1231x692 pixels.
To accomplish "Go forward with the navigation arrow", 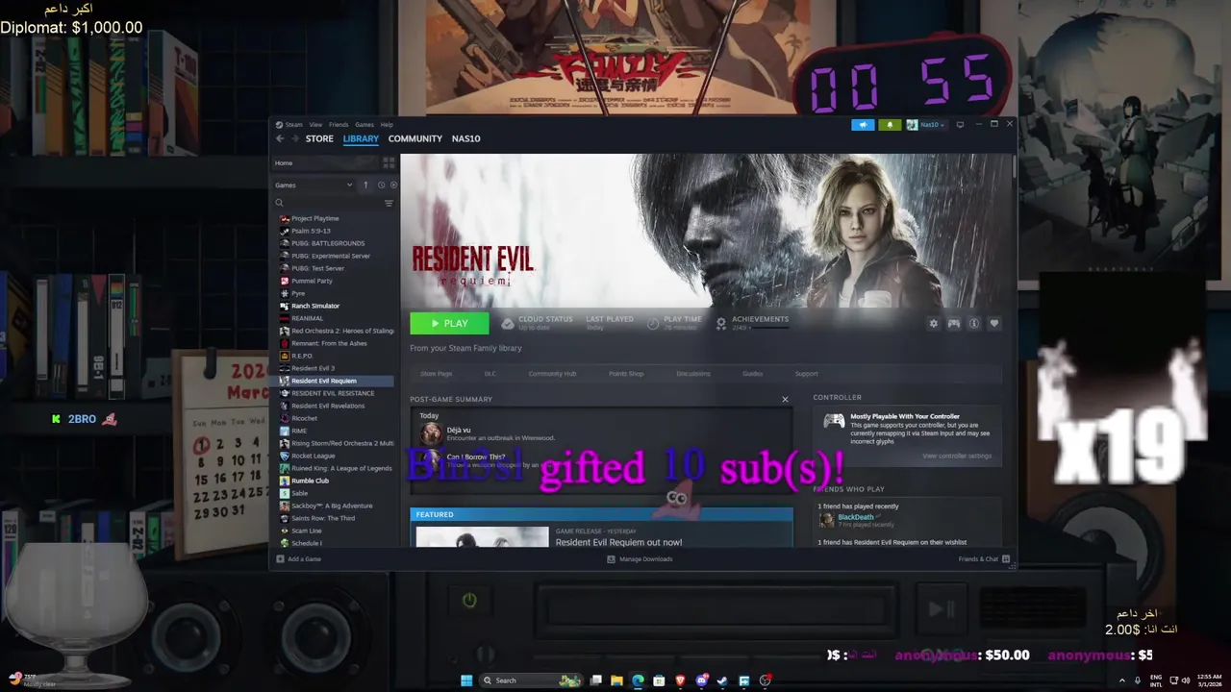I will point(293,138).
